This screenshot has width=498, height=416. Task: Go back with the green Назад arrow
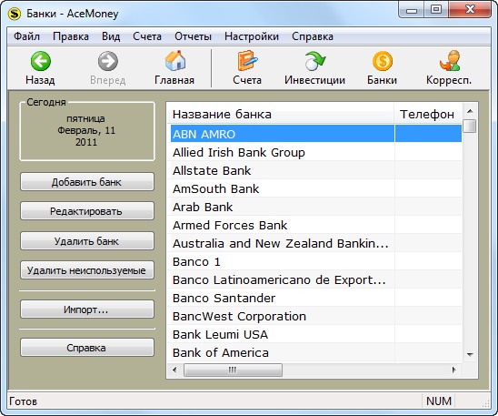click(40, 61)
